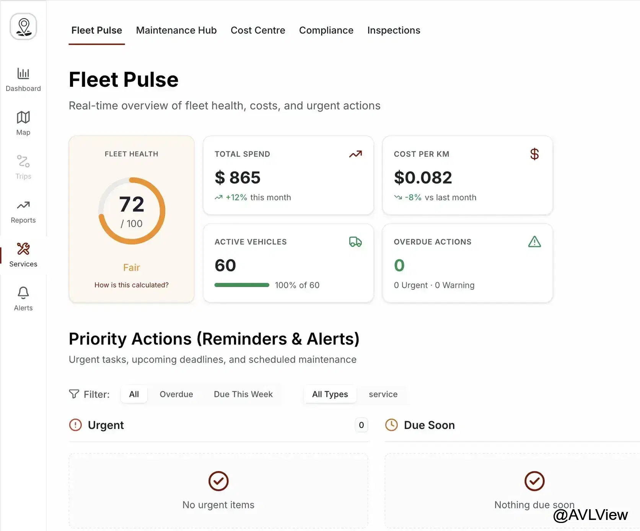
Task: Click the Priority Actions heading
Action: point(214,339)
